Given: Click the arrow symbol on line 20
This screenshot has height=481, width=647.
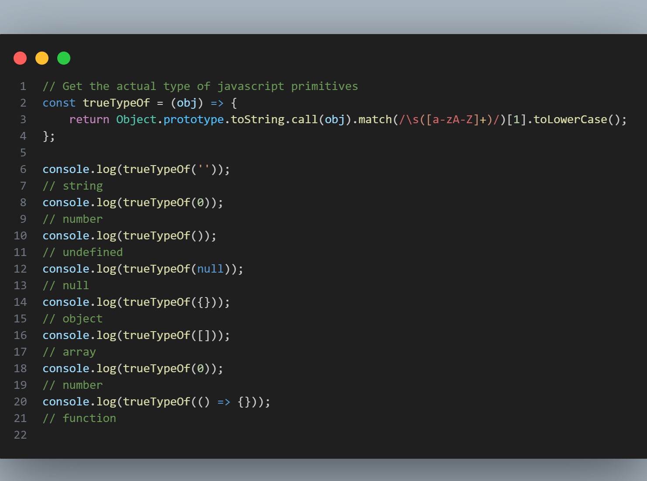Looking at the screenshot, I should [224, 402].
